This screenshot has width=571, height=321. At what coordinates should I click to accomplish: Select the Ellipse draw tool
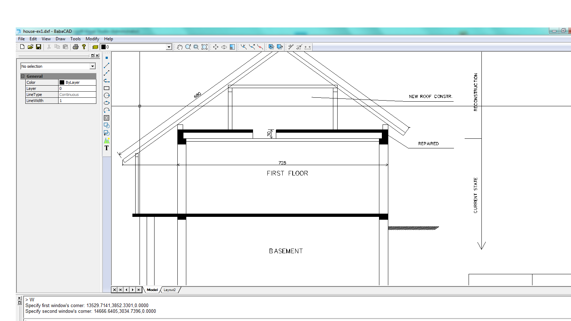pos(106,103)
